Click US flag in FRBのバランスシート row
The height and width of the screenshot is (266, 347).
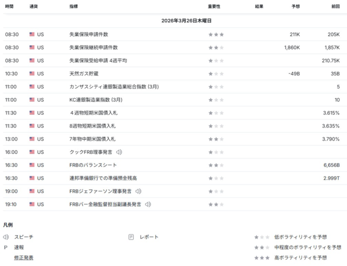pos(32,165)
